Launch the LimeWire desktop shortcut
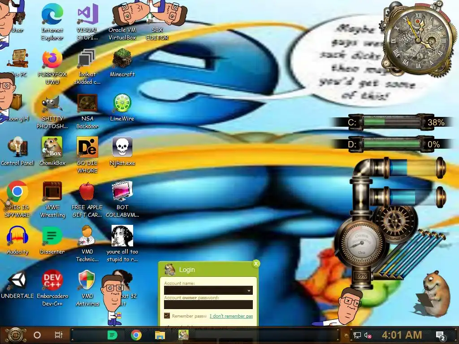The width and height of the screenshot is (459, 344). coord(122,107)
